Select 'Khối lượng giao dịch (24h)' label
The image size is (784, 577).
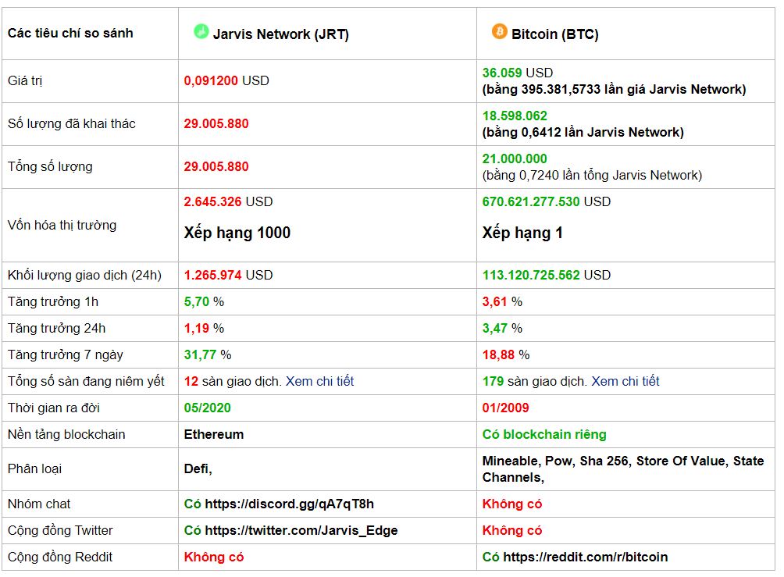84,276
